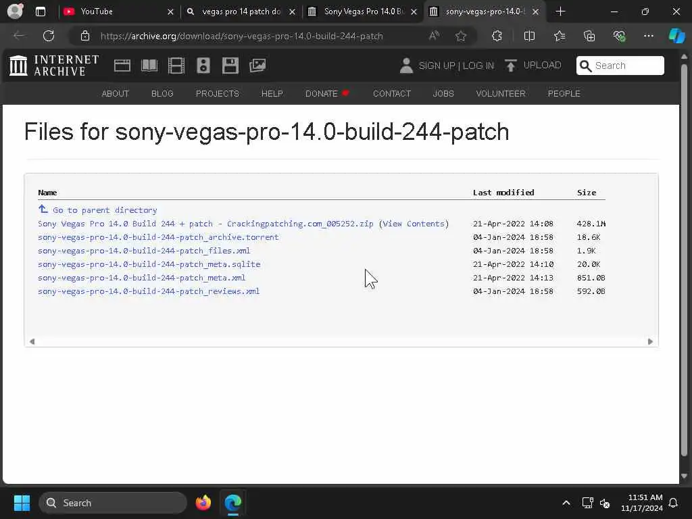692x519 pixels.
Task: Open notifications bell in taskbar
Action: point(673,503)
